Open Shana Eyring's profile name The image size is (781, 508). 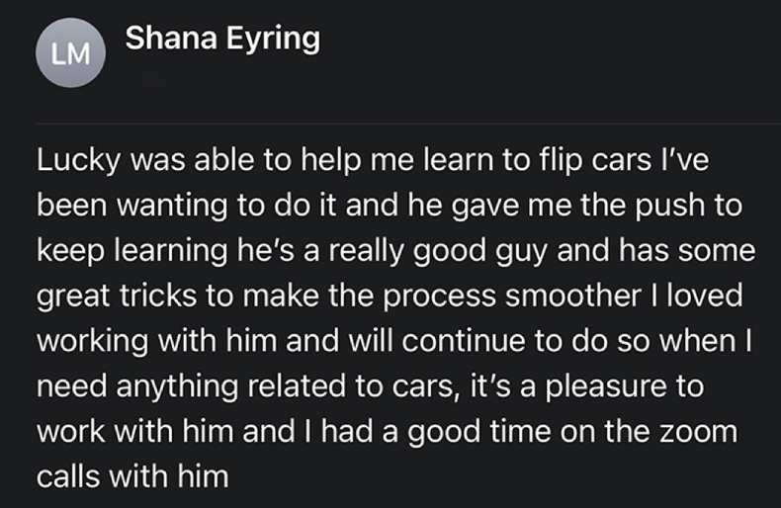(x=222, y=39)
